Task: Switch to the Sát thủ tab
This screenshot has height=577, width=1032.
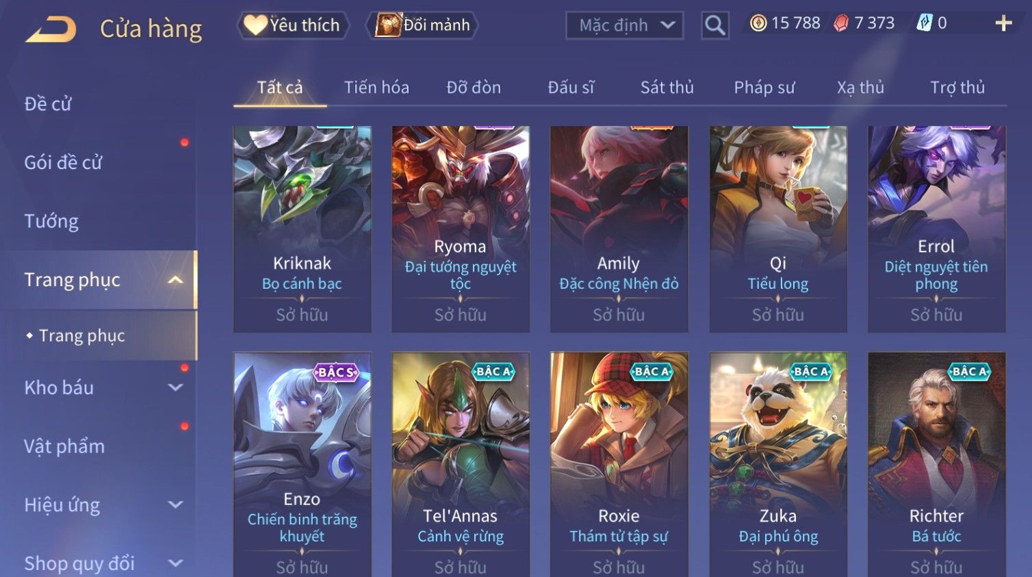Action: click(667, 88)
